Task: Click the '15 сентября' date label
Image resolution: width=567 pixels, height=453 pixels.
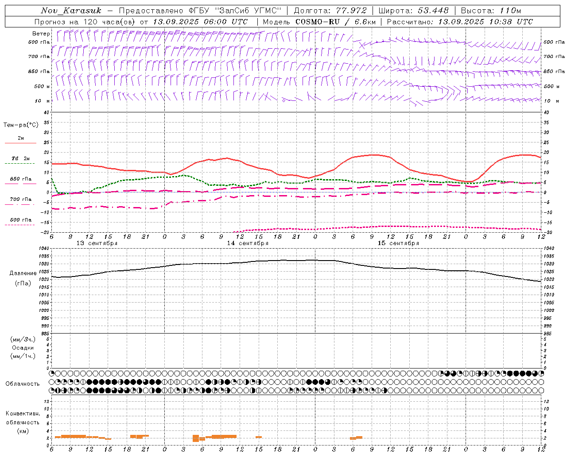Action: tap(398, 243)
